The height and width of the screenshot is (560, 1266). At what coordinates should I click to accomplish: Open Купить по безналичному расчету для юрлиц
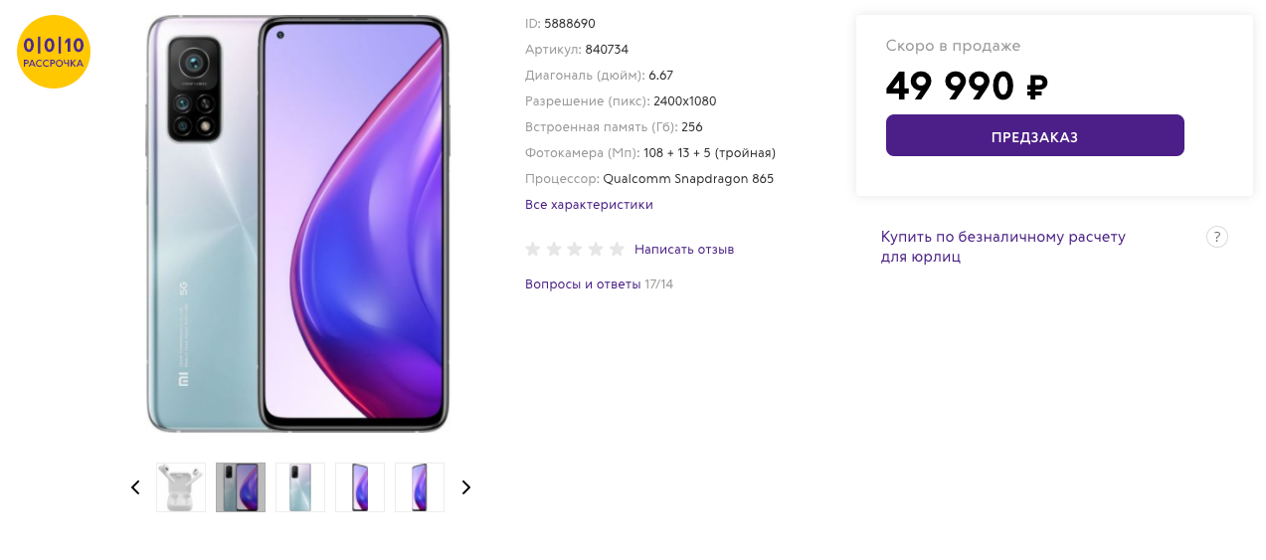click(1002, 247)
